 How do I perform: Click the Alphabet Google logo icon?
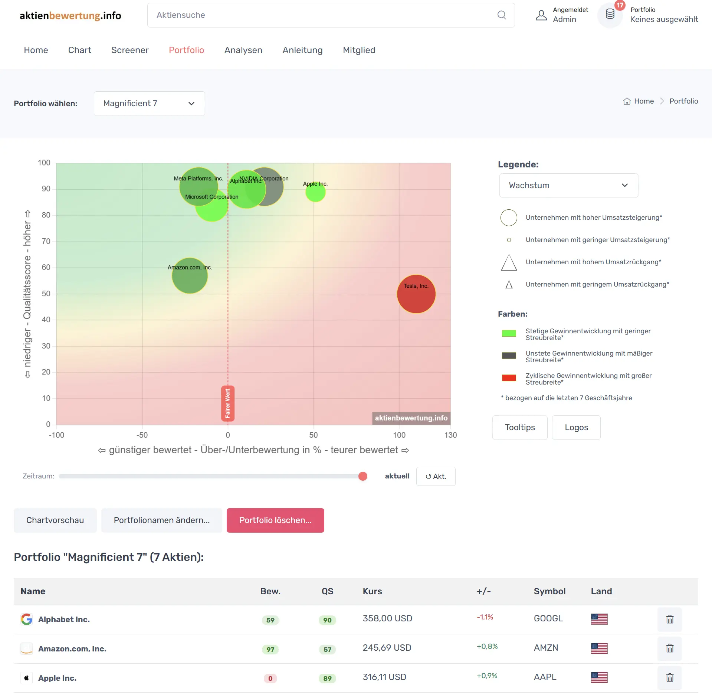[26, 619]
